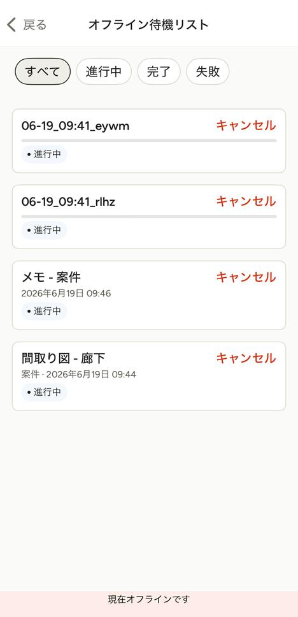298x617 pixels.
Task: Tap the back chevron icon
Action: tap(11, 25)
